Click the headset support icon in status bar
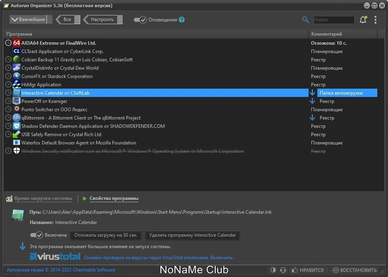Image resolution: width=388 pixels, height=277 pixels. (283, 270)
